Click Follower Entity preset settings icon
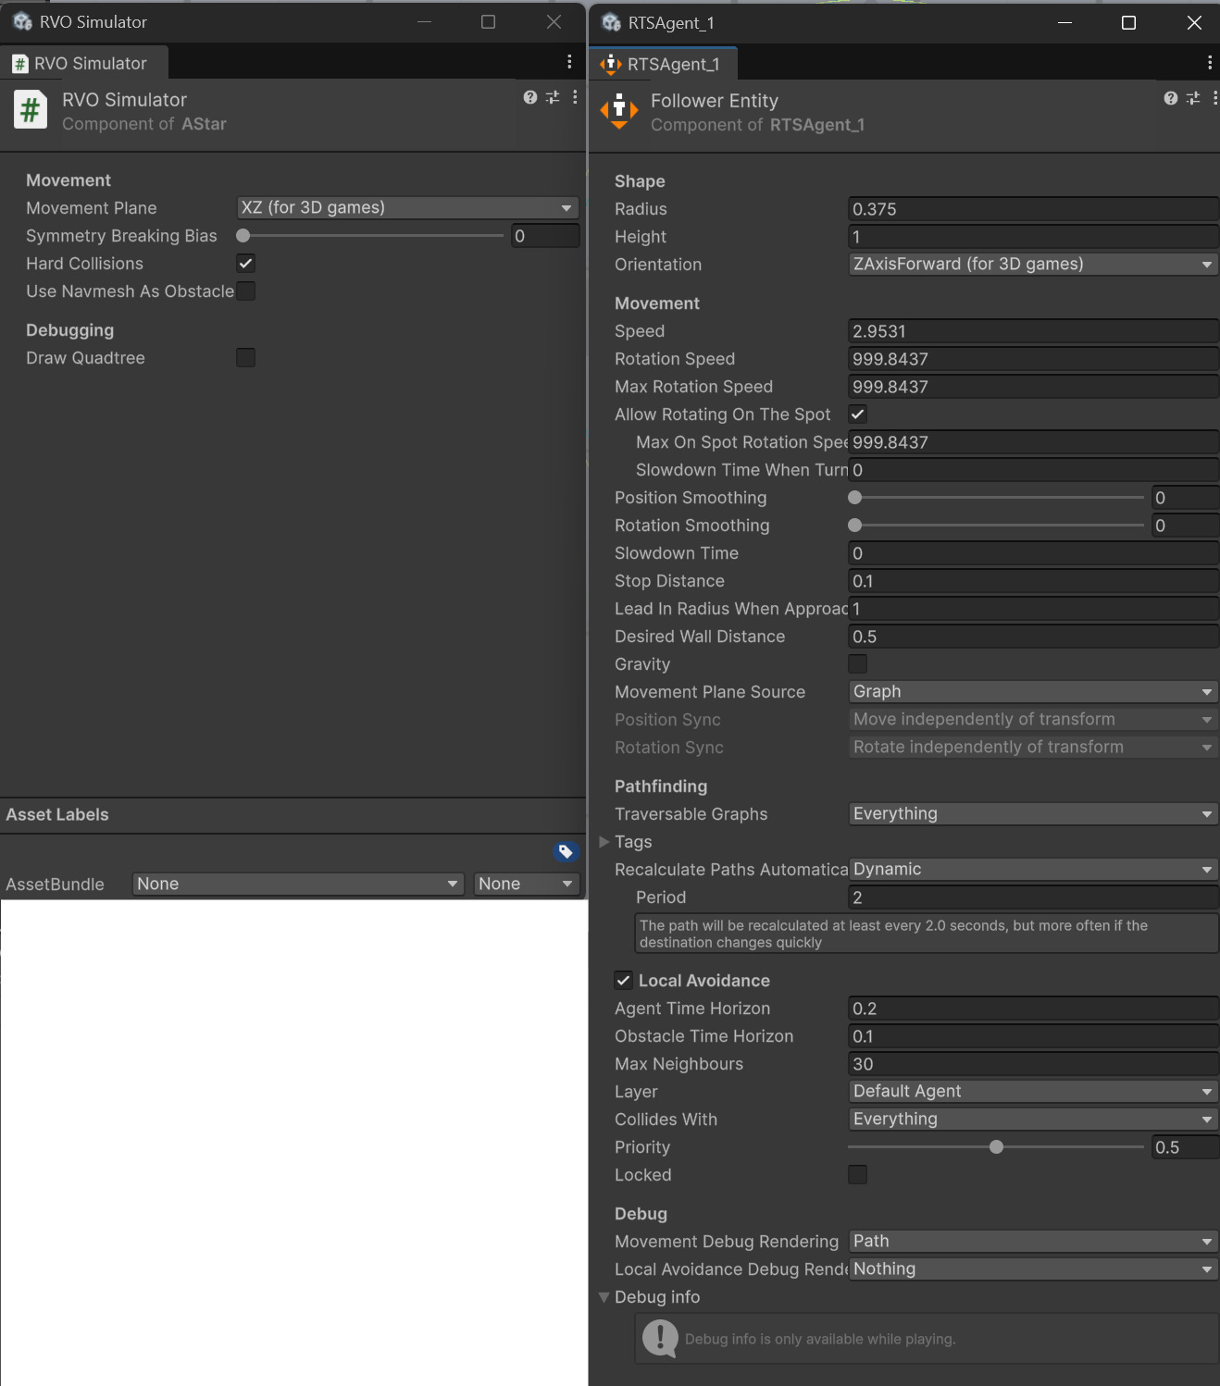 pos(1193,98)
